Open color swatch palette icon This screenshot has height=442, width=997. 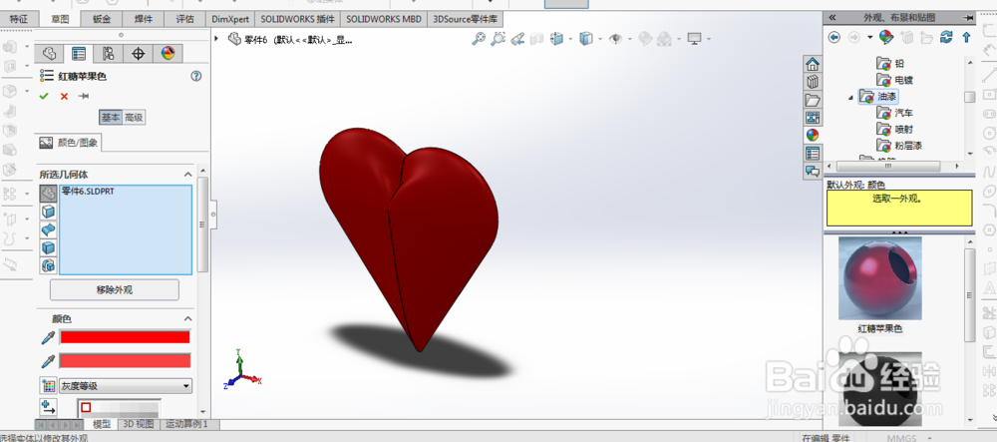48,385
